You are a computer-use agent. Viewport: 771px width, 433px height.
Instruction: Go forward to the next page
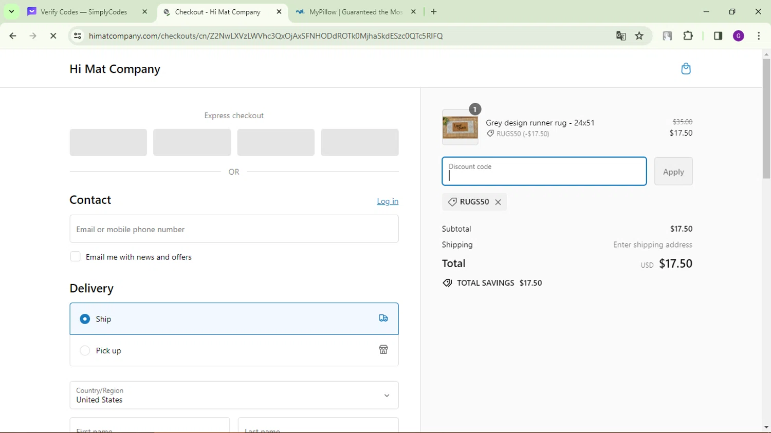[33, 36]
